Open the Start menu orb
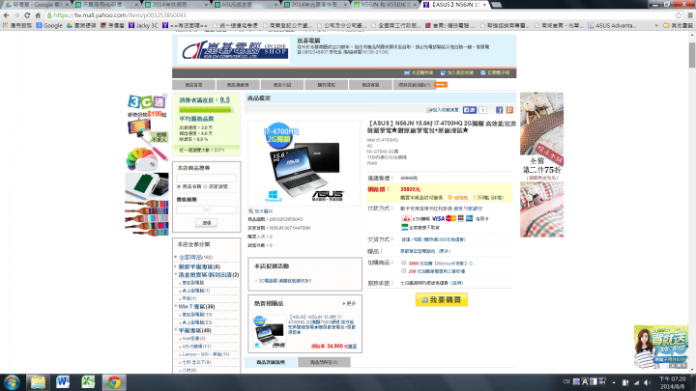The image size is (696, 391). click(x=12, y=382)
